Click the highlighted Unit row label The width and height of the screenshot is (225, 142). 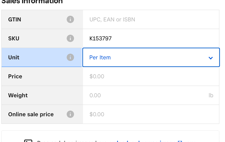[x=14, y=57]
